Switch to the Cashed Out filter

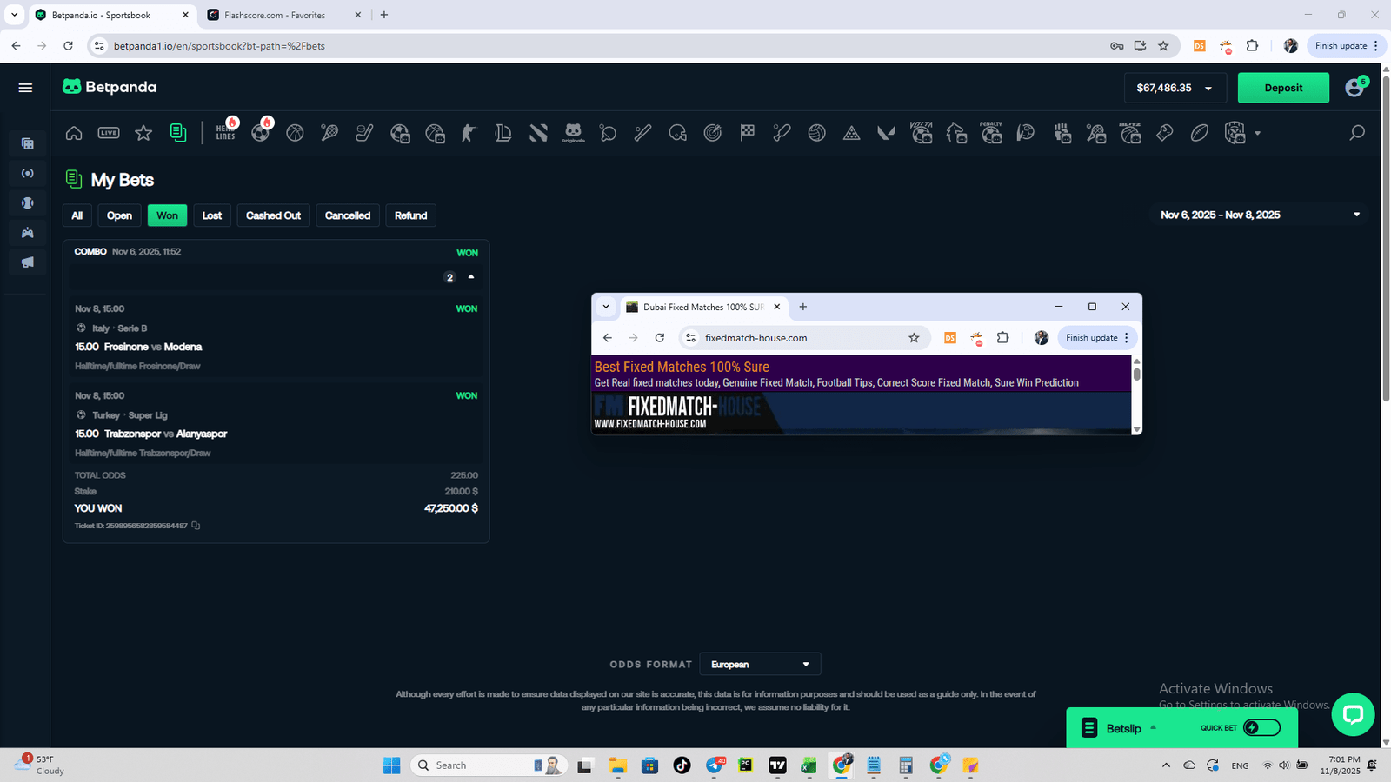tap(273, 215)
